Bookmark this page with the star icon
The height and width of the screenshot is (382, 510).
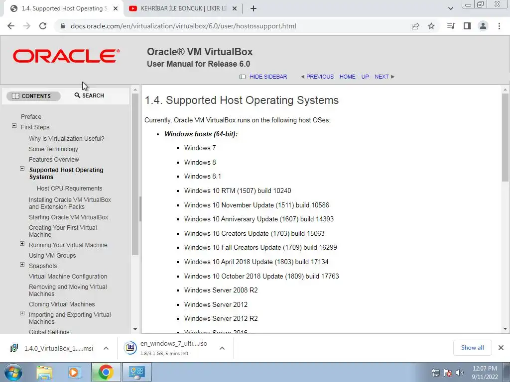431,26
